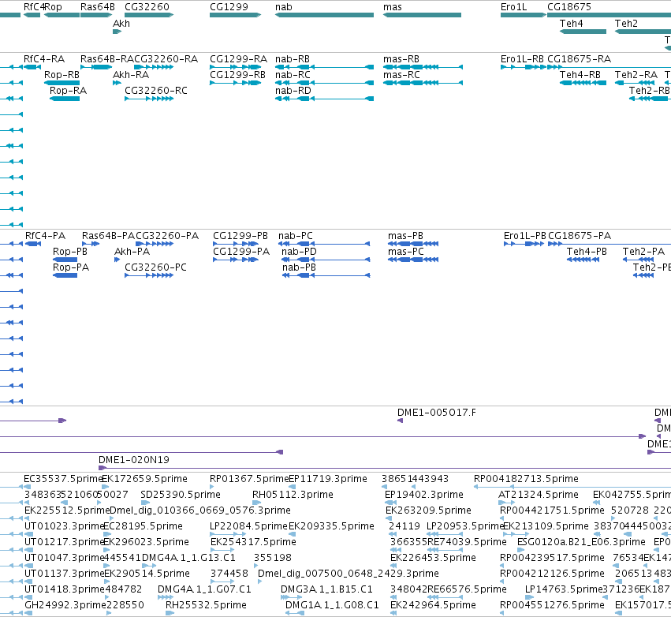Click the EC35537.5prime EST label
Viewport: 671px width, 617px height.
click(63, 479)
